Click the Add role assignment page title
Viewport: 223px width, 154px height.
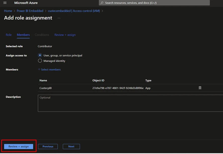pyautogui.click(x=28, y=18)
